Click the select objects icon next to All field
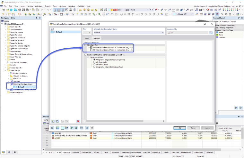 pyautogui.click(x=211, y=33)
